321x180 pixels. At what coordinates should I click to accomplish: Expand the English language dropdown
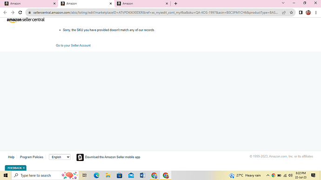pos(60,157)
